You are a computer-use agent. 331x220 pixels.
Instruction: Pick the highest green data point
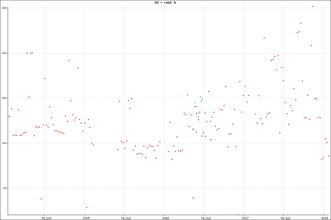coord(200,97)
